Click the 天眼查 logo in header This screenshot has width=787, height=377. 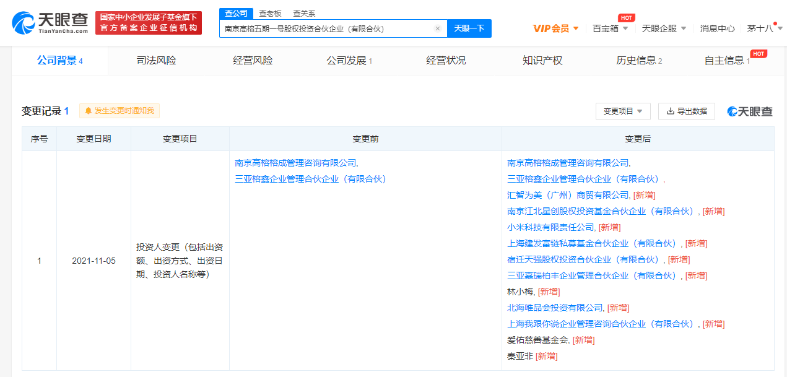coord(50,24)
